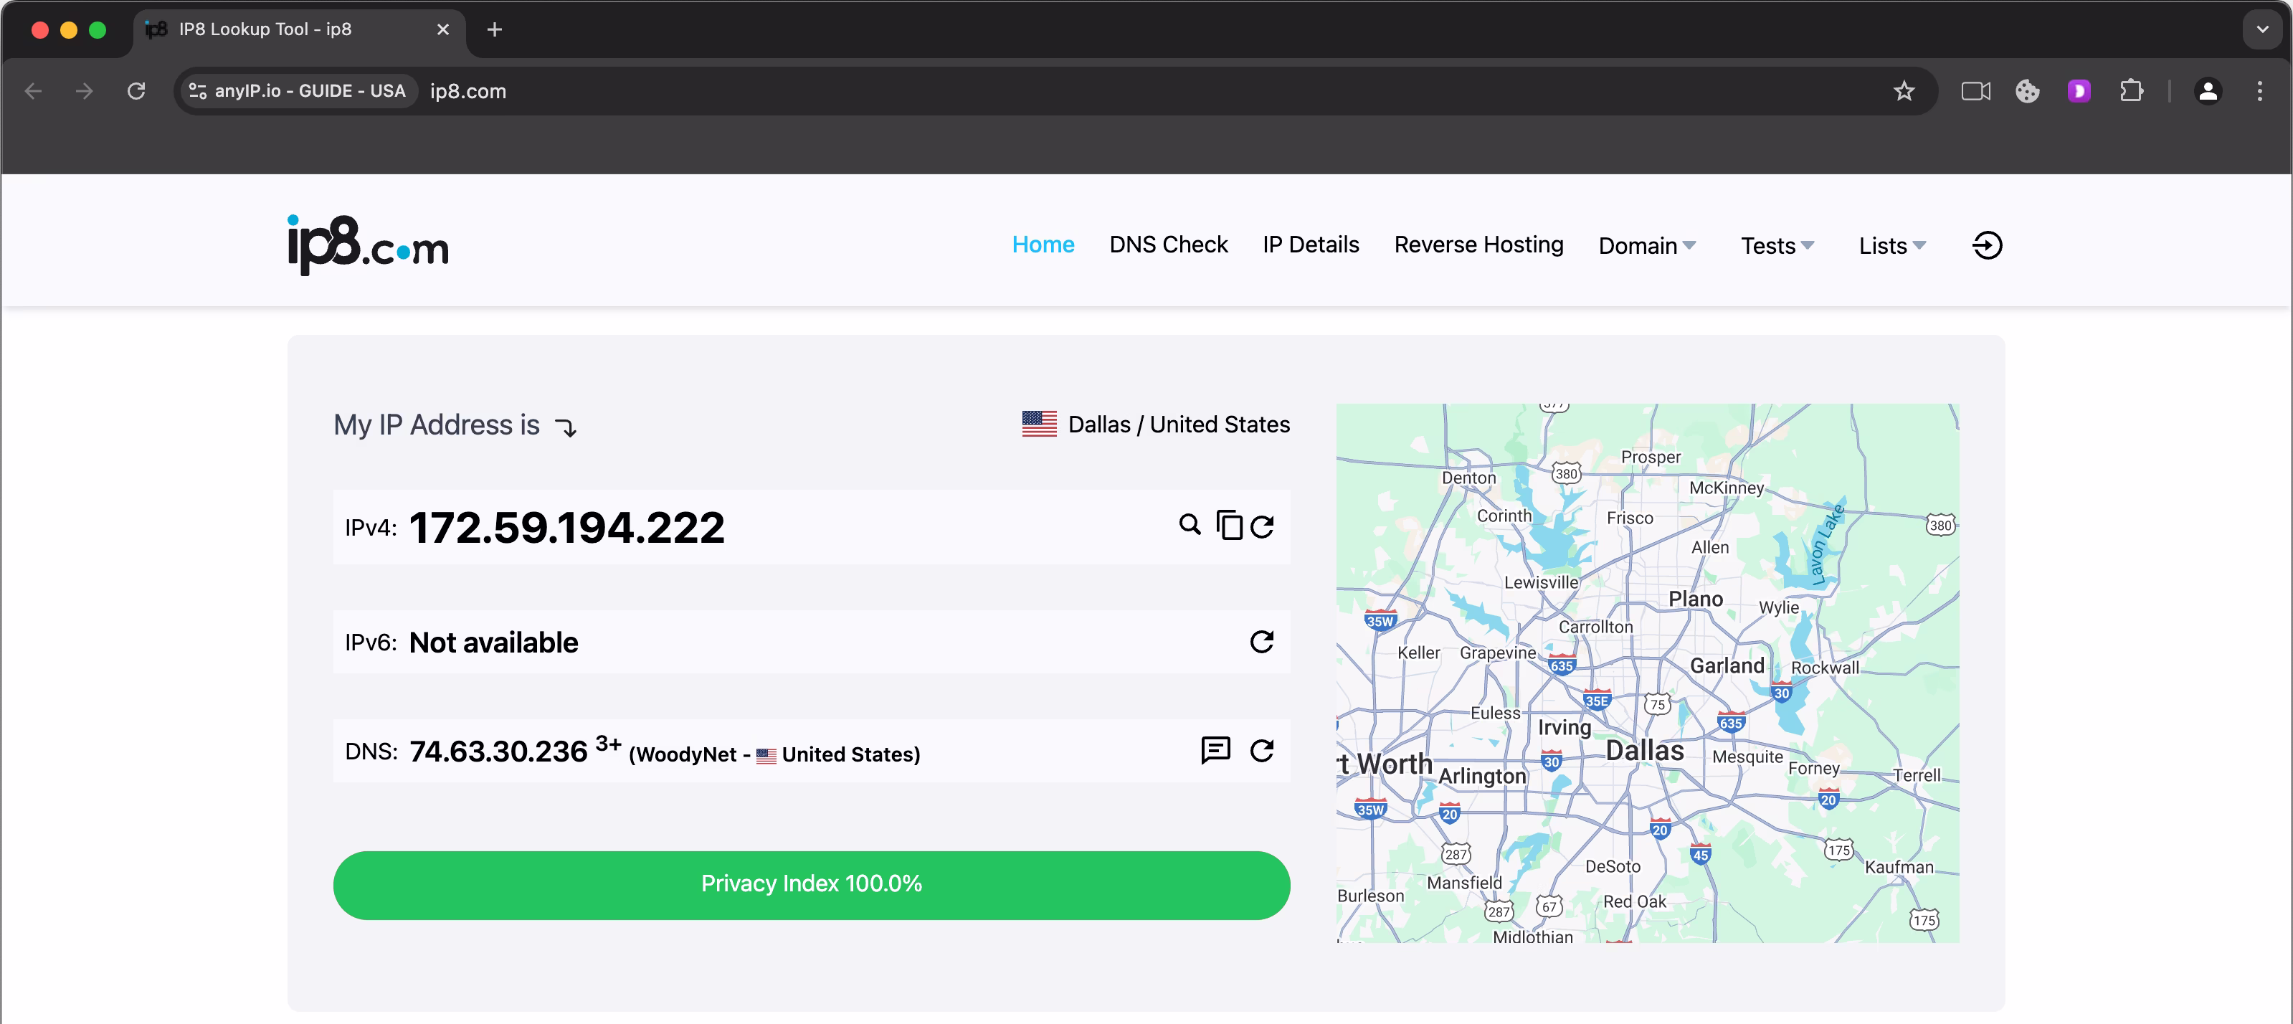
Task: Click the browser address bar URL
Action: click(468, 91)
